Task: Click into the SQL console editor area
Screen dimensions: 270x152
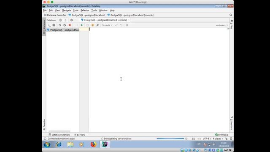Action: 159,80
